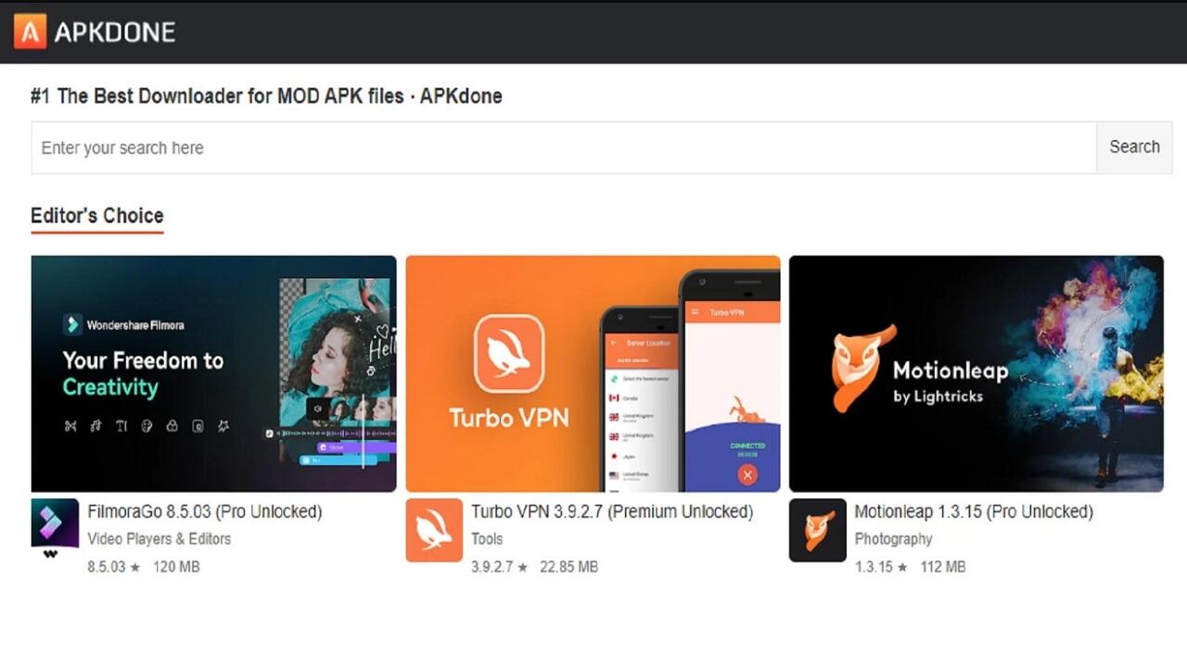Image resolution: width=1187 pixels, height=667 pixels.
Task: Click the FilmoraGo app icon
Action: pos(55,530)
